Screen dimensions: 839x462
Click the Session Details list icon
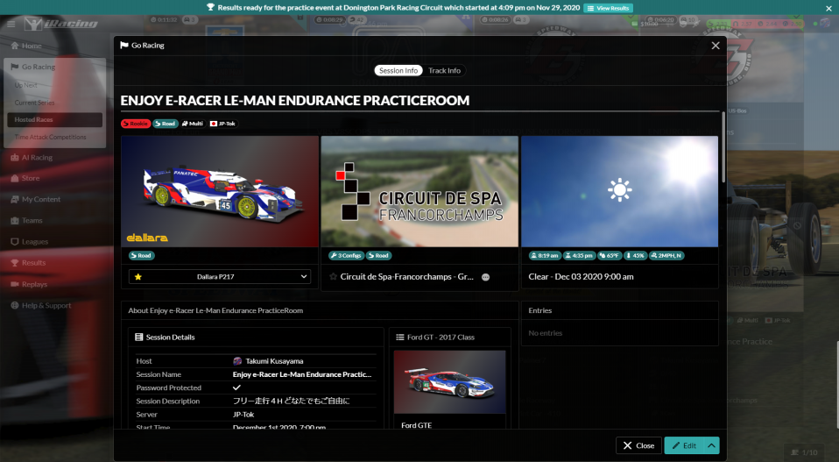pyautogui.click(x=139, y=338)
